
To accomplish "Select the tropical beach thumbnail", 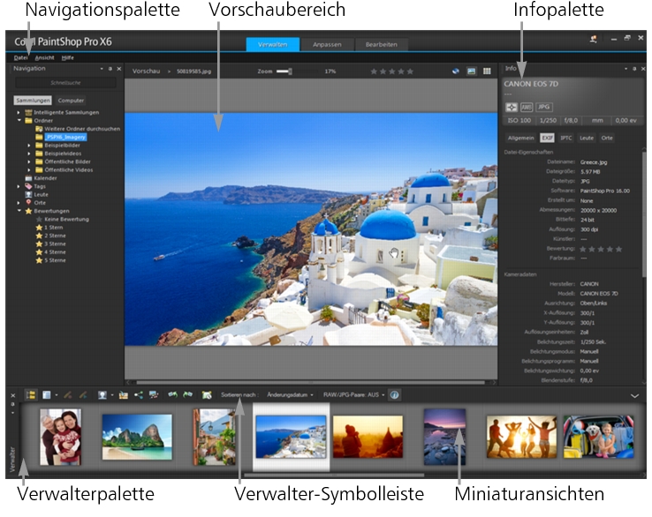I will point(137,432).
